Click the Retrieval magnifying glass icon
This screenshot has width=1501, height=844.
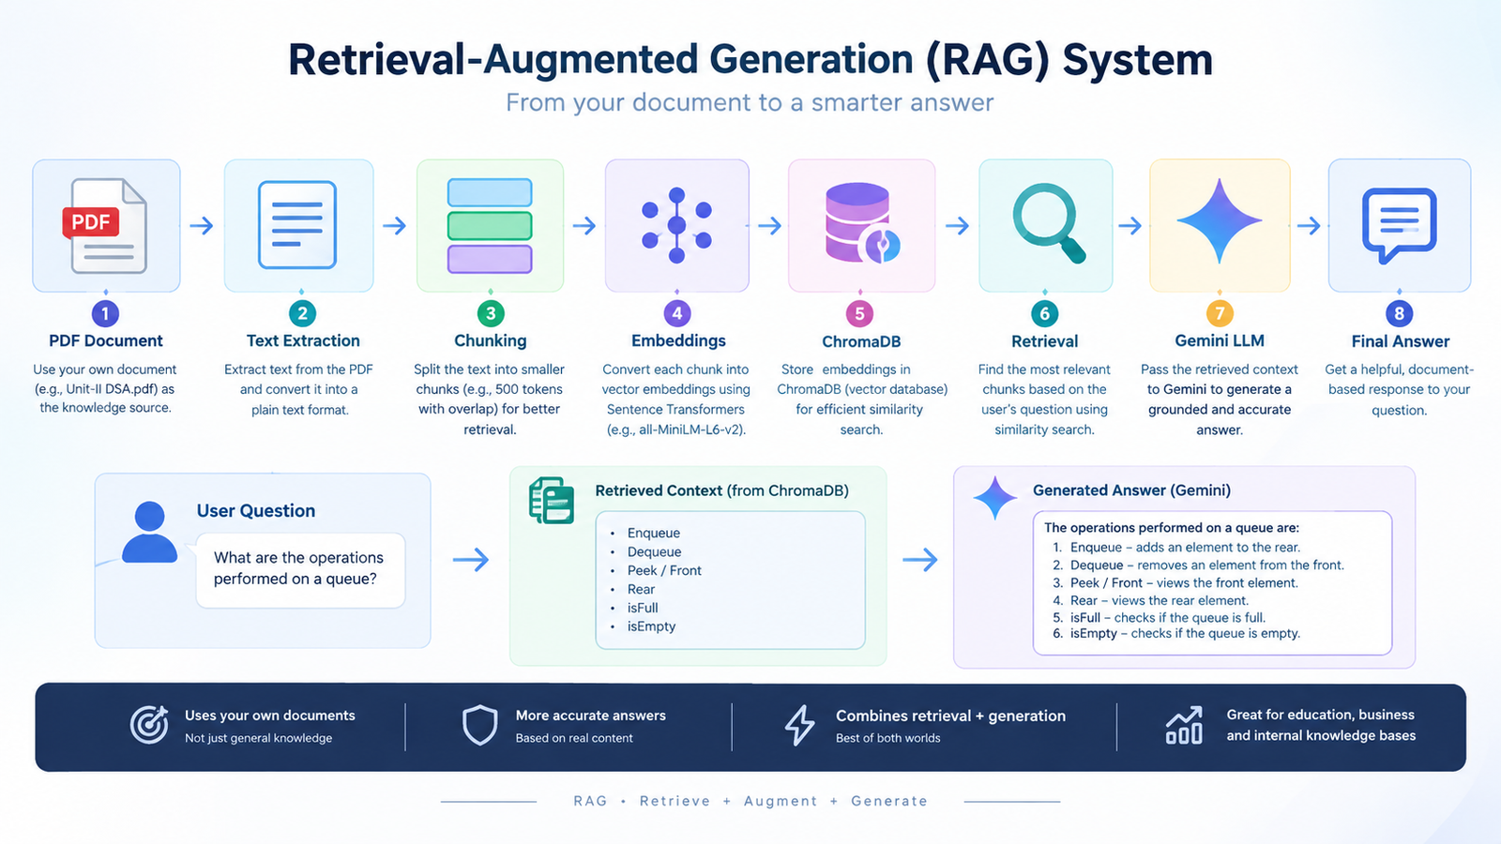click(x=1049, y=223)
